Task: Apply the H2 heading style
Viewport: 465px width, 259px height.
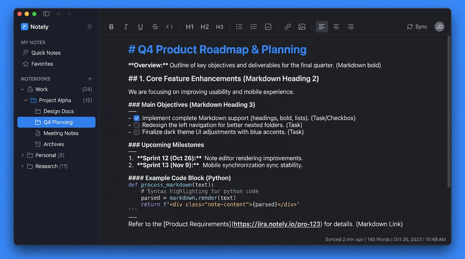Action: 204,27
